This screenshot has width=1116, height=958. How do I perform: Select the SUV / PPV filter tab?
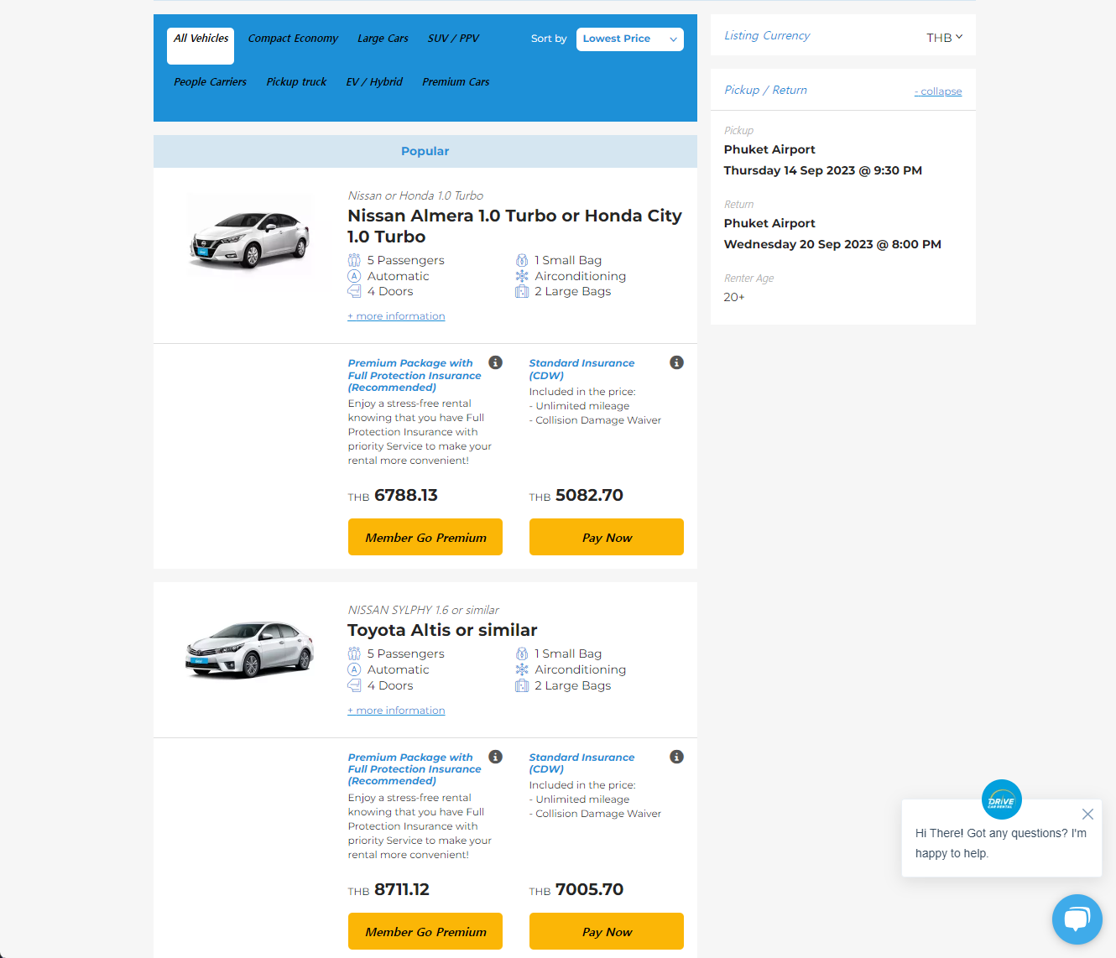(453, 39)
